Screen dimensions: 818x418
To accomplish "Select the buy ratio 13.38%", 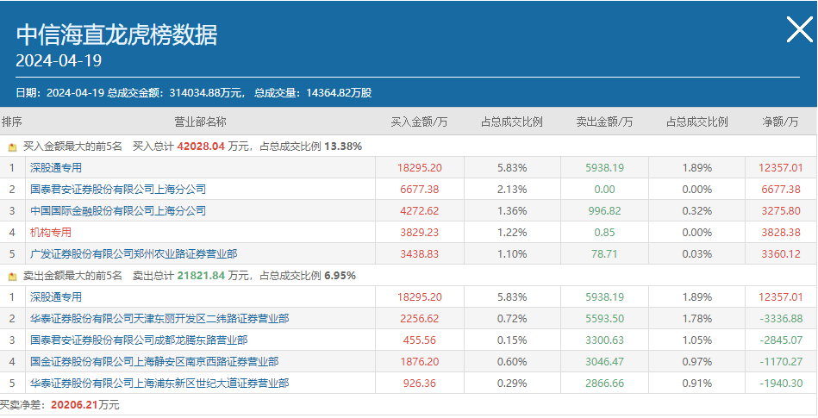I will pos(343,147).
